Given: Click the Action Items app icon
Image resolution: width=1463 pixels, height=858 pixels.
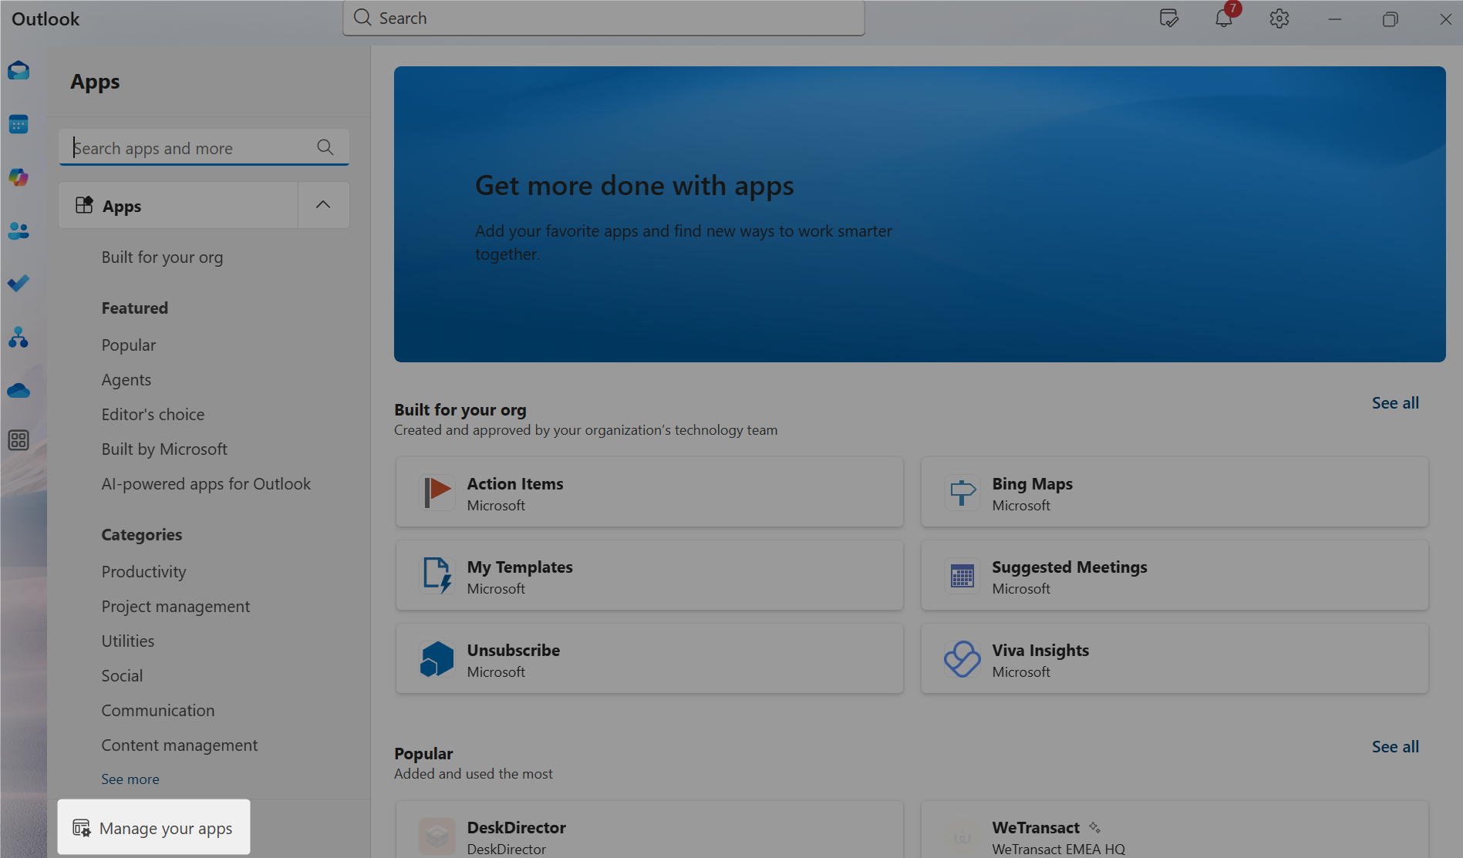Looking at the screenshot, I should pyautogui.click(x=437, y=492).
